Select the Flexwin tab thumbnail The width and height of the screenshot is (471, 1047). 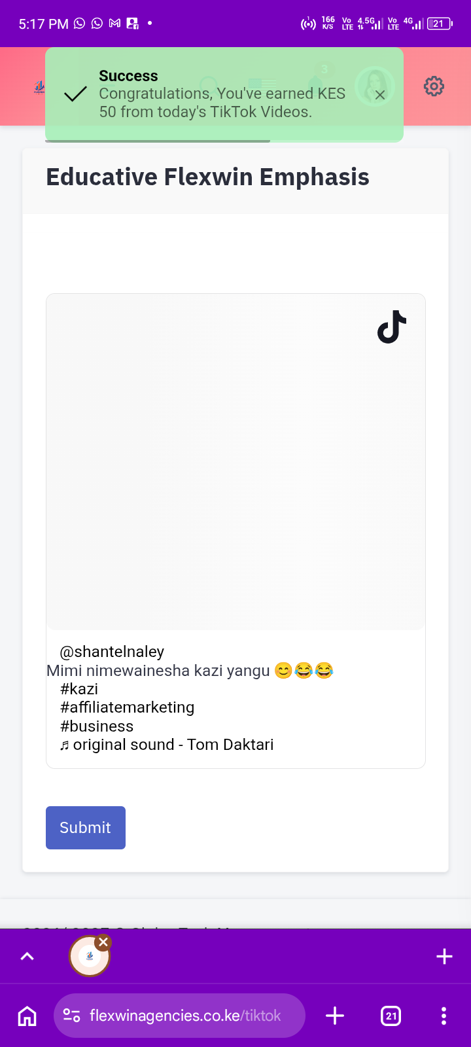tap(90, 957)
